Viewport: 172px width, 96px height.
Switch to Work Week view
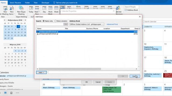pos(50,11)
